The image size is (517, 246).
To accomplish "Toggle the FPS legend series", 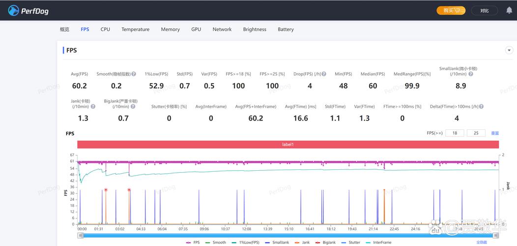I will click(193, 243).
